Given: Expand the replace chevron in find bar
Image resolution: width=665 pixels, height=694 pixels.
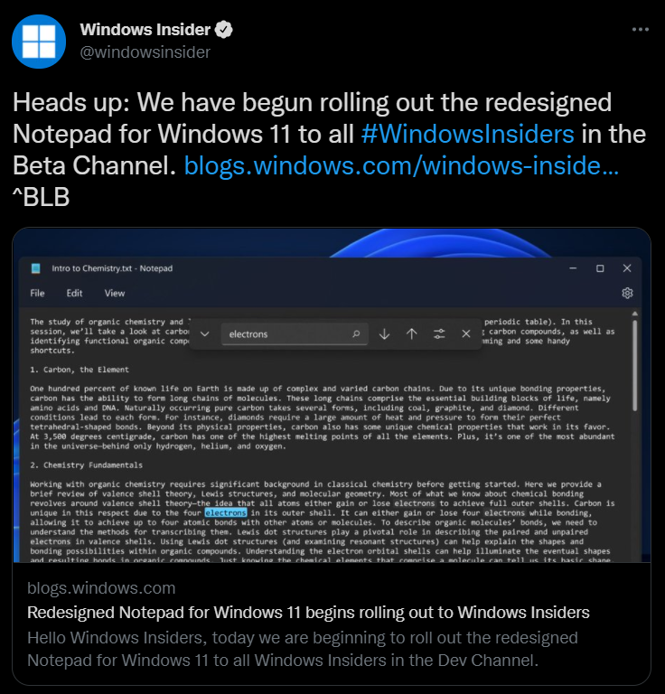Looking at the screenshot, I should pyautogui.click(x=204, y=333).
